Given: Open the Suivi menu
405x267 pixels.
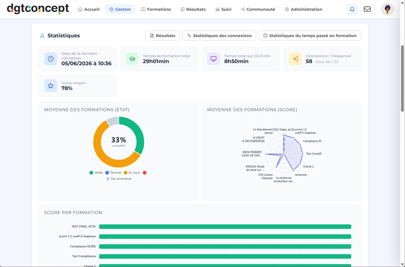Looking at the screenshot, I should (224, 9).
